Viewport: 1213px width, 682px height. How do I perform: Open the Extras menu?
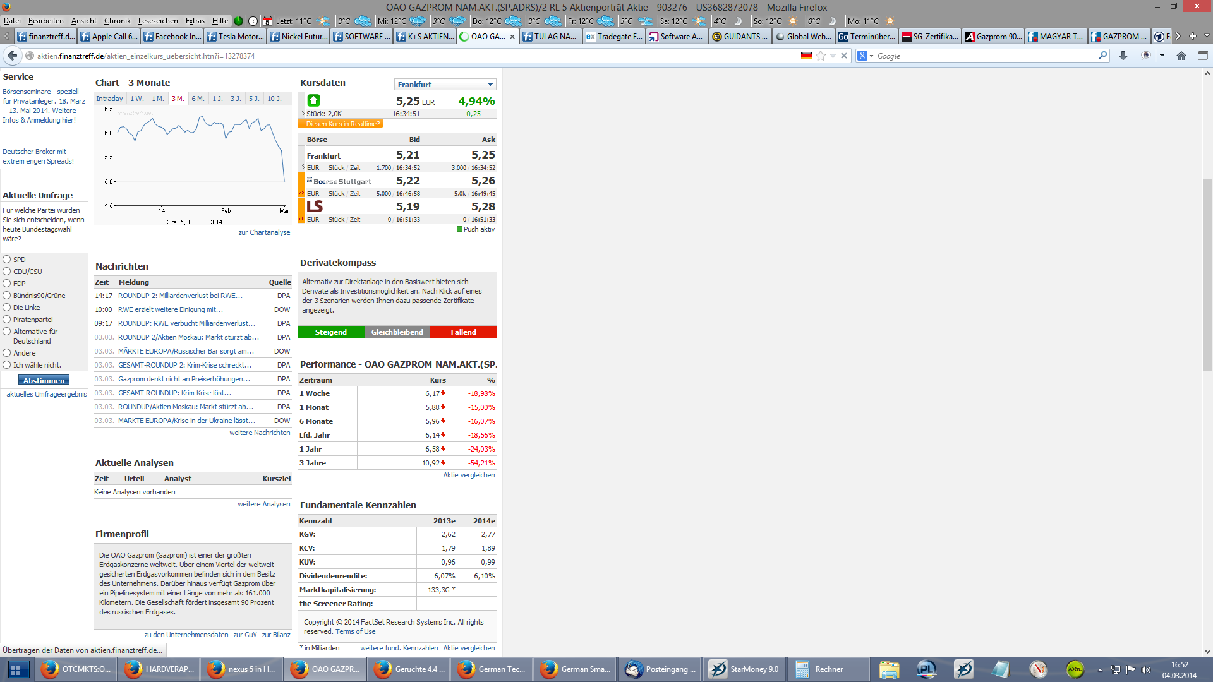(x=195, y=20)
